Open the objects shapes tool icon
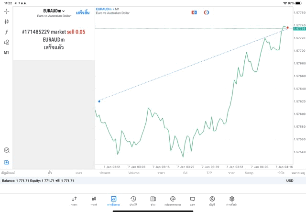The image size is (306, 214). (x=7, y=42)
